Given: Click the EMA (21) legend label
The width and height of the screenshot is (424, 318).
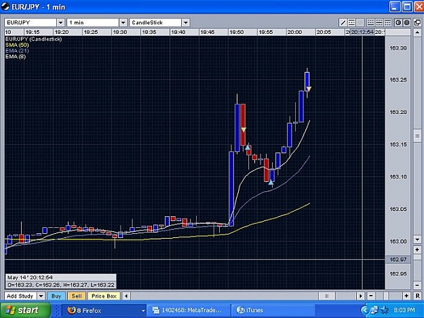Looking at the screenshot, I should pyautogui.click(x=17, y=51).
